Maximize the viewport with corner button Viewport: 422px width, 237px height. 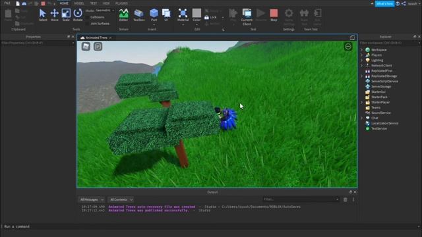pos(352,38)
